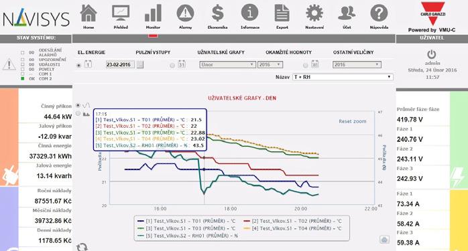468x251 pixels.
Task: Click the refresh arrows icon below chart
Action: [x=82, y=247]
